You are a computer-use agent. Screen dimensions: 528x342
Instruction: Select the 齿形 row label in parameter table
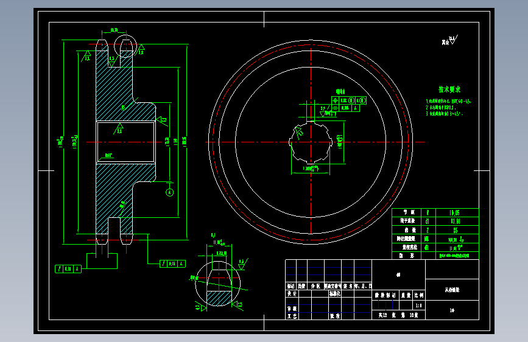pos(407,256)
